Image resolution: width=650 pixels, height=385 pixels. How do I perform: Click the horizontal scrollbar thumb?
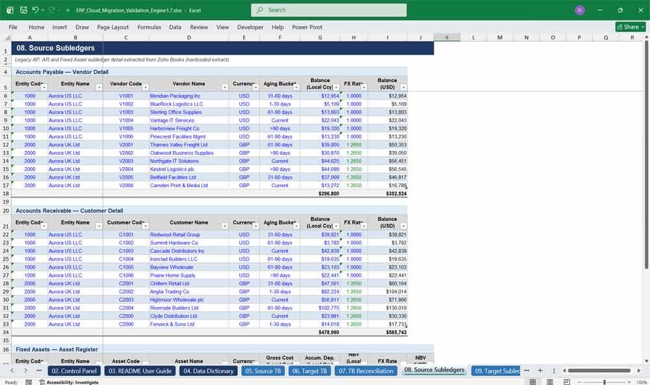click(599, 371)
